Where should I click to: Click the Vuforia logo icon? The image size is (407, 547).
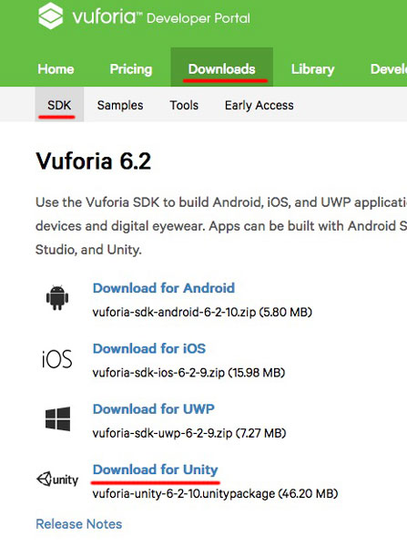tap(51, 15)
